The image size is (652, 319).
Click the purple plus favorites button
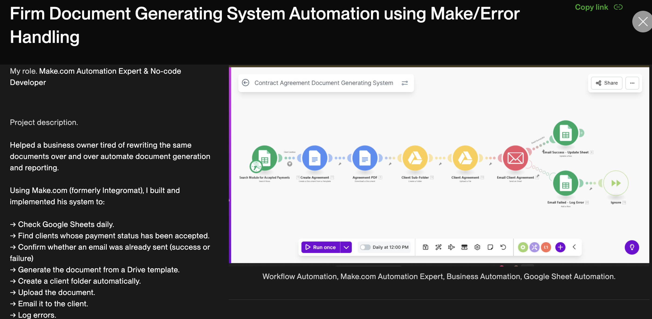pos(560,247)
